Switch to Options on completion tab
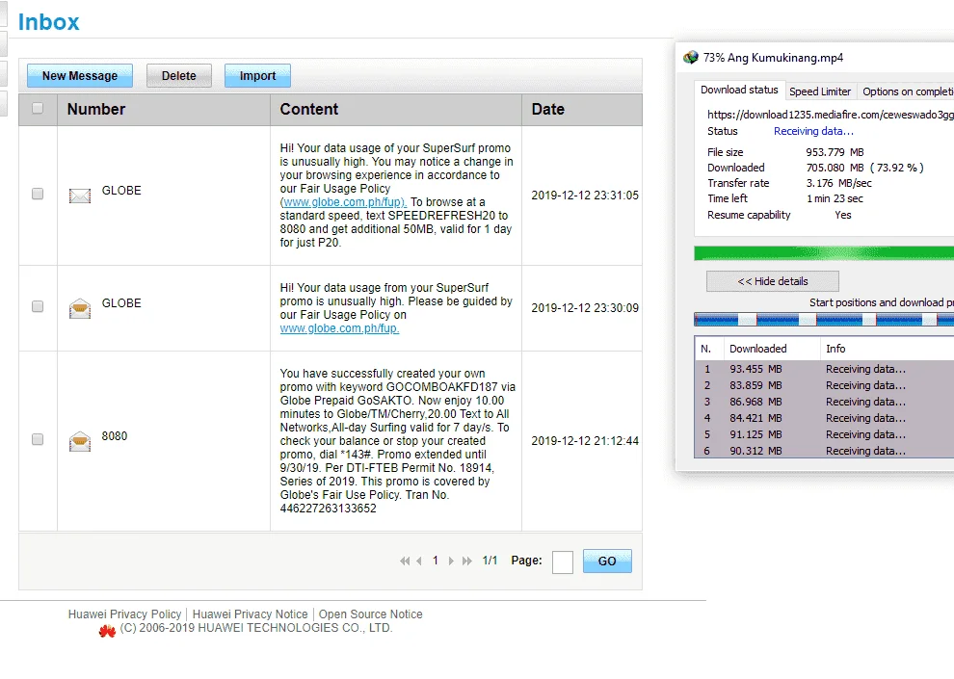The width and height of the screenshot is (954, 679). point(907,91)
